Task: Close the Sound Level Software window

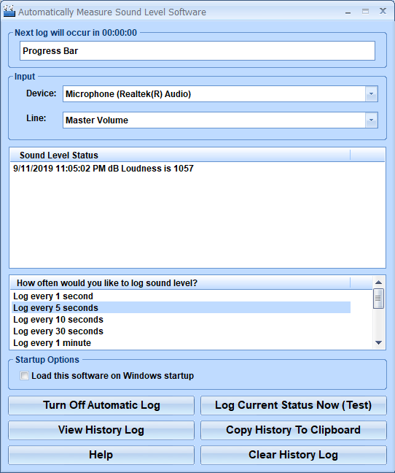Action: (383, 12)
